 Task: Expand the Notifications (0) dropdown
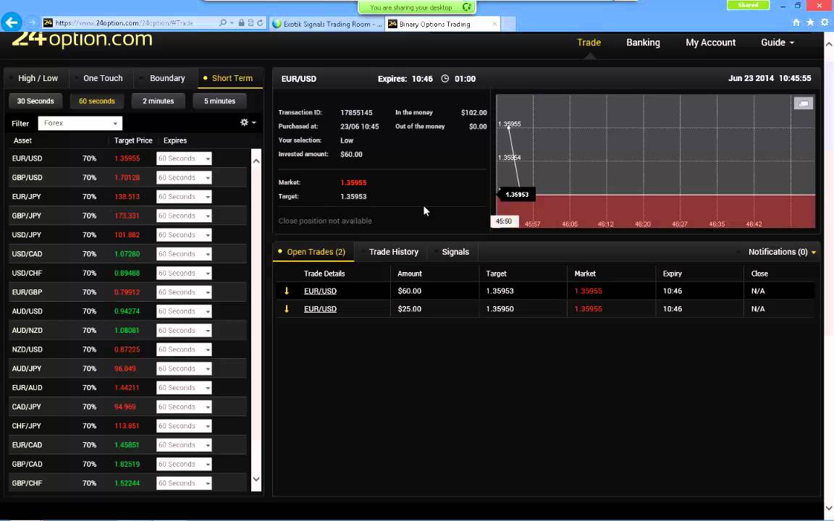point(782,252)
